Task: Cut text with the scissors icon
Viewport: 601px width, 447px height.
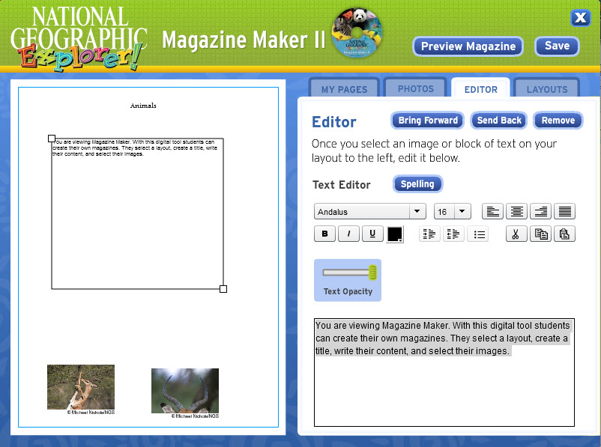Action: click(x=516, y=234)
